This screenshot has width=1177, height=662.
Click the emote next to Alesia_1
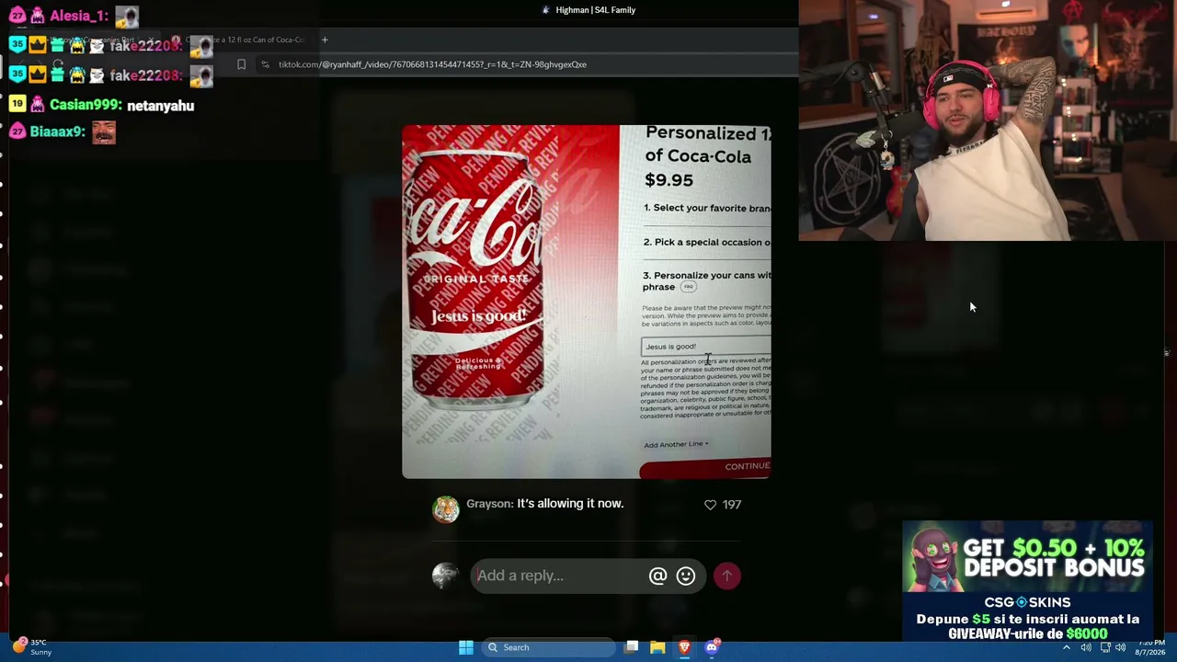(x=127, y=17)
